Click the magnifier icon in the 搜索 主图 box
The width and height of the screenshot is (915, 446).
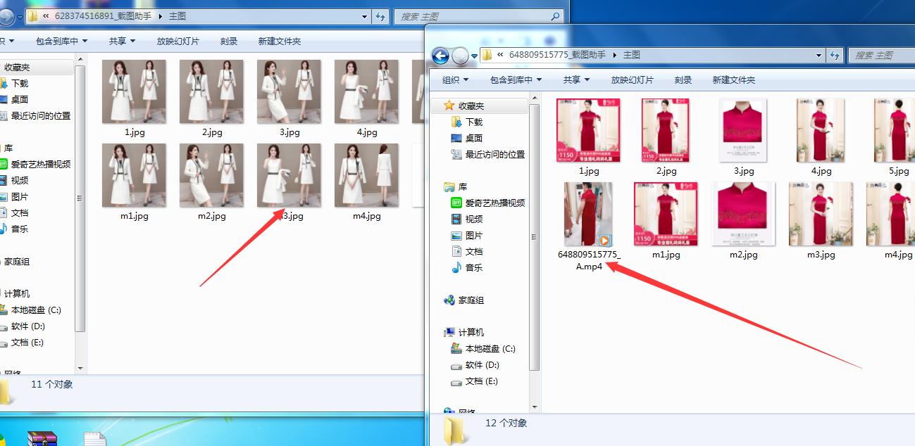click(556, 16)
